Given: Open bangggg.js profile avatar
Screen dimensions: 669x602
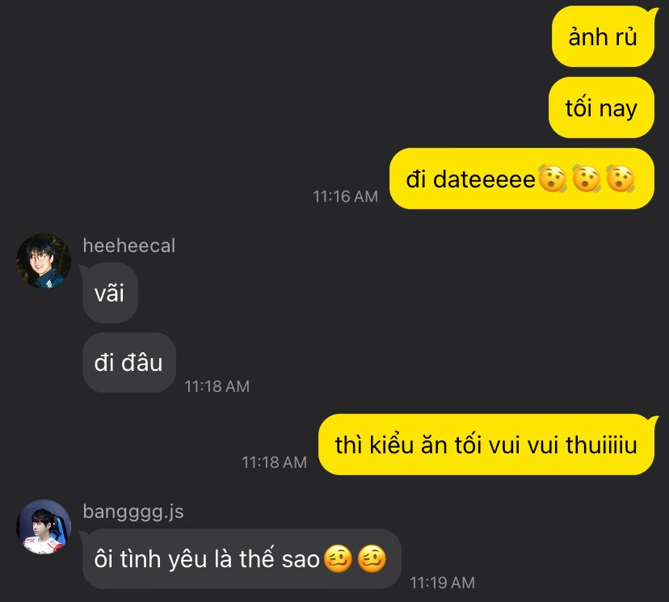Looking at the screenshot, I should coord(44,528).
